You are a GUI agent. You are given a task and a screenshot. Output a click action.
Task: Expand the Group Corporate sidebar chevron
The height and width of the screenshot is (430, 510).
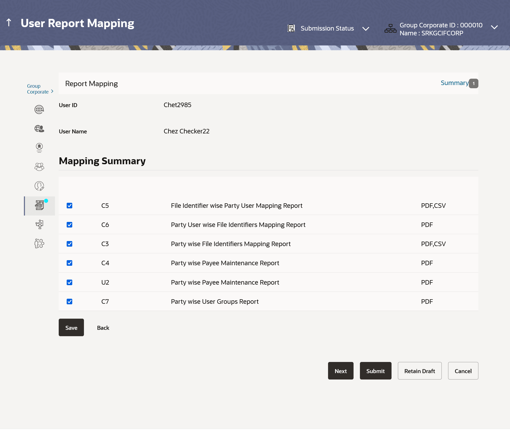tap(52, 91)
